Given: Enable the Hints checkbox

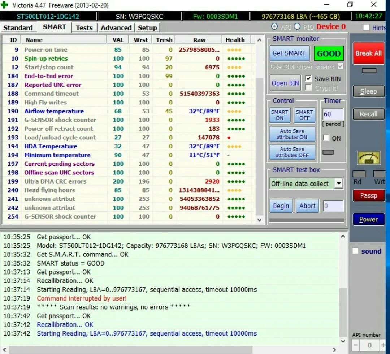Looking at the screenshot, I should tap(366, 27).
